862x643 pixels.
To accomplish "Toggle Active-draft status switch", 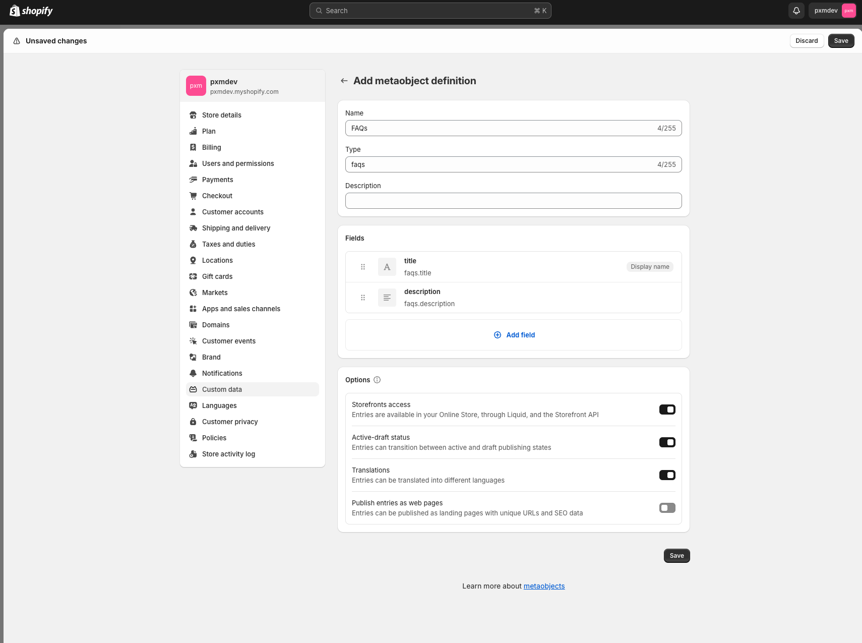I will click(667, 442).
